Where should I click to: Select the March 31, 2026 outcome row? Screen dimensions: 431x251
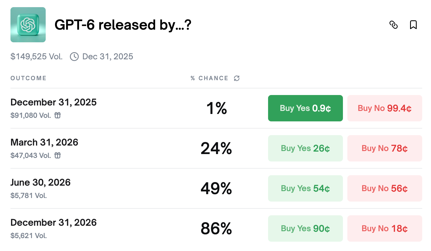pyautogui.click(x=44, y=143)
